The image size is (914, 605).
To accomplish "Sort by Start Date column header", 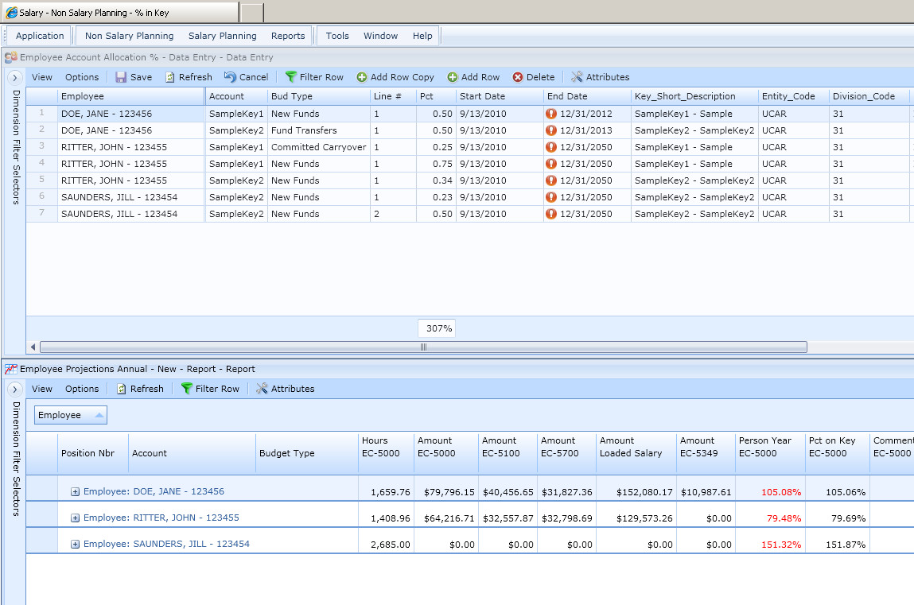I will click(x=499, y=96).
